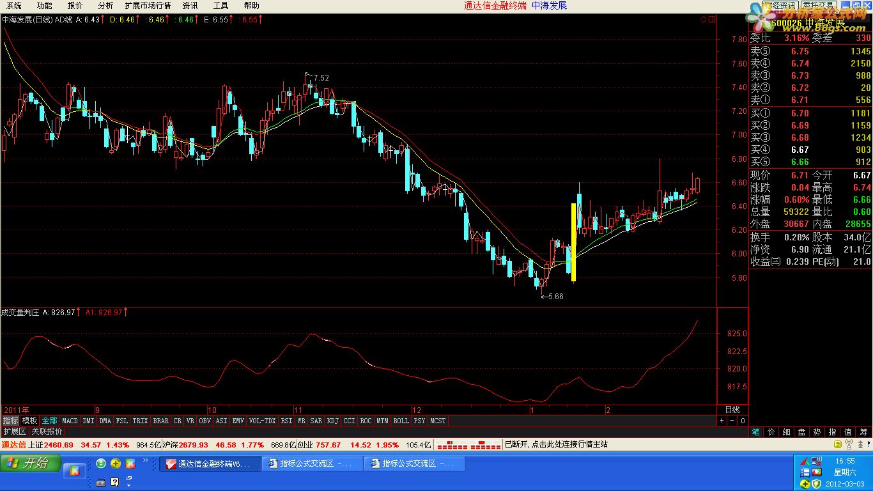Image resolution: width=873 pixels, height=491 pixels.
Task: Select the 势 tab in quote panel
Action: [x=817, y=432]
